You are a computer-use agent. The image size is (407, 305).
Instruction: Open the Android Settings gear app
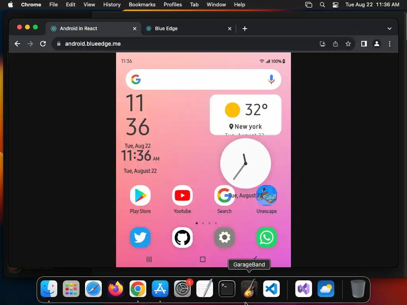pyautogui.click(x=224, y=237)
